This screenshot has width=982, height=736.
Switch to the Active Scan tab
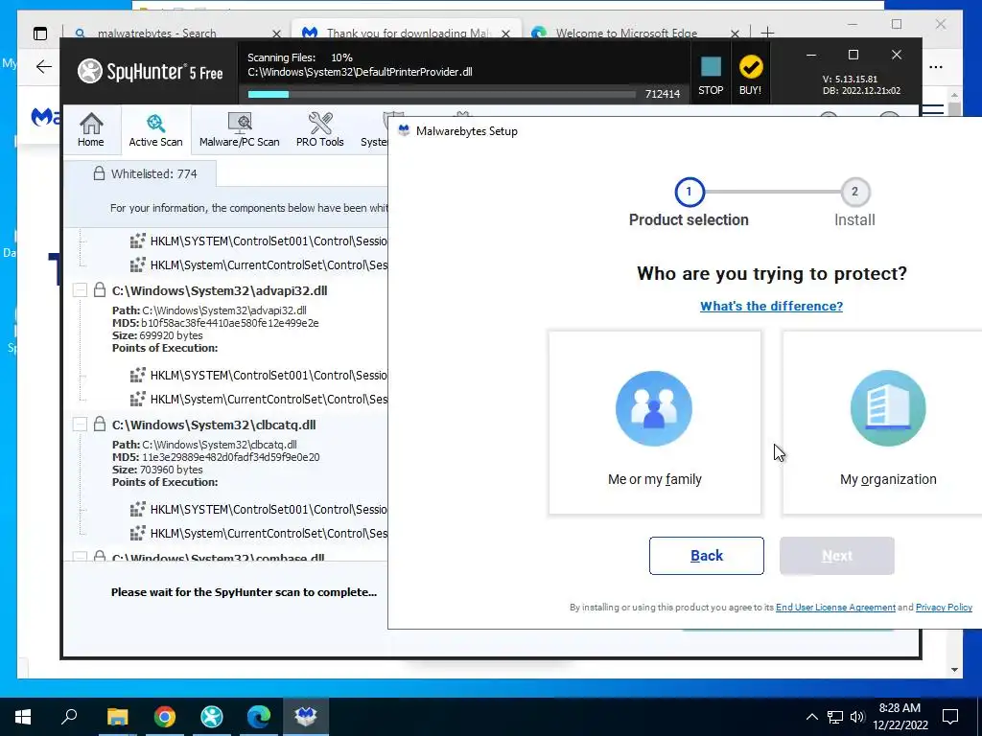(156, 130)
